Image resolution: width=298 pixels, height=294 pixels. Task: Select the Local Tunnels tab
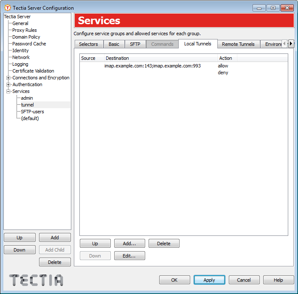[x=198, y=44]
